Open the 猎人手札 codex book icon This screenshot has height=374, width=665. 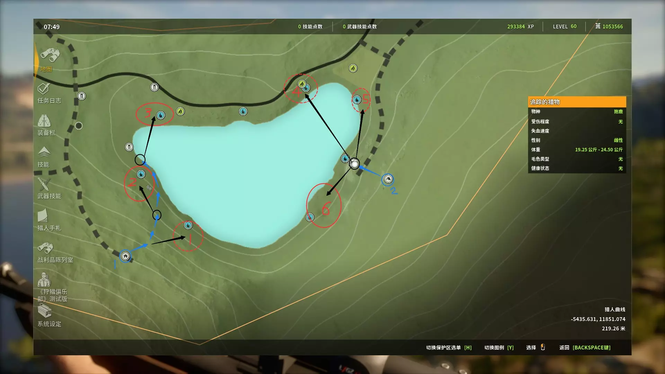pyautogui.click(x=43, y=215)
